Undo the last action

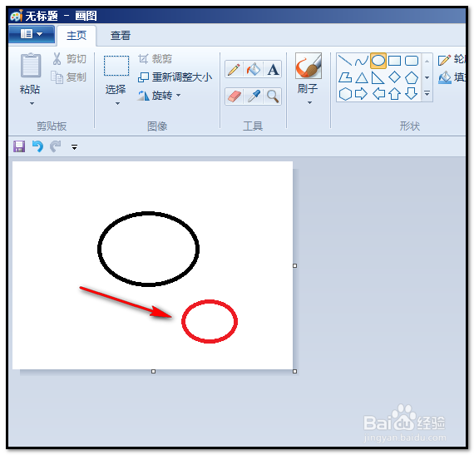pos(37,146)
